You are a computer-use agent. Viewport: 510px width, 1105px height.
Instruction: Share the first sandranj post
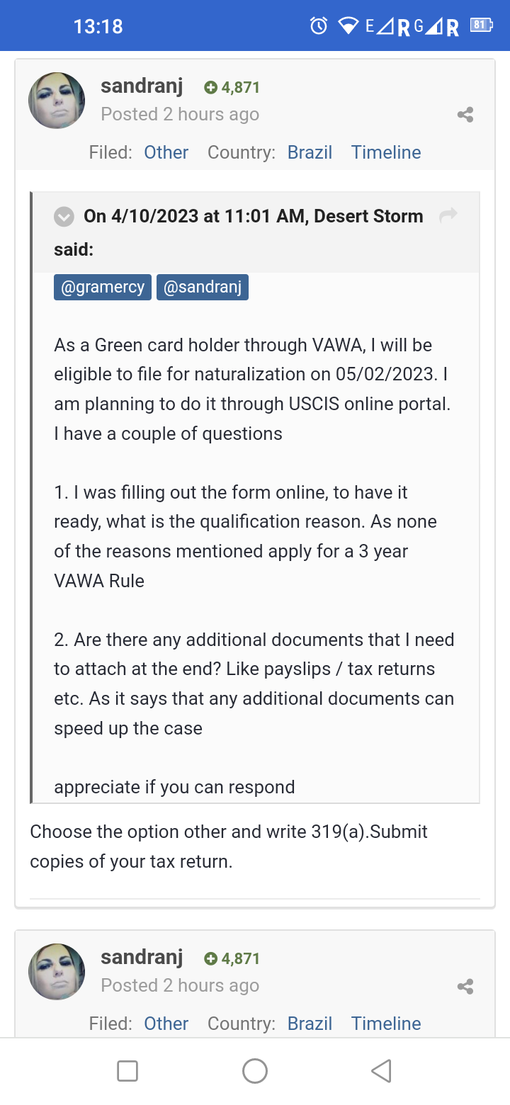click(465, 115)
